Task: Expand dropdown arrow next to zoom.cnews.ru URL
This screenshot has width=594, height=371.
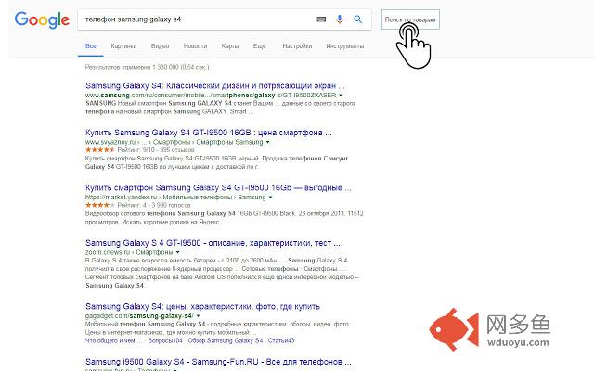Action: pyautogui.click(x=177, y=252)
